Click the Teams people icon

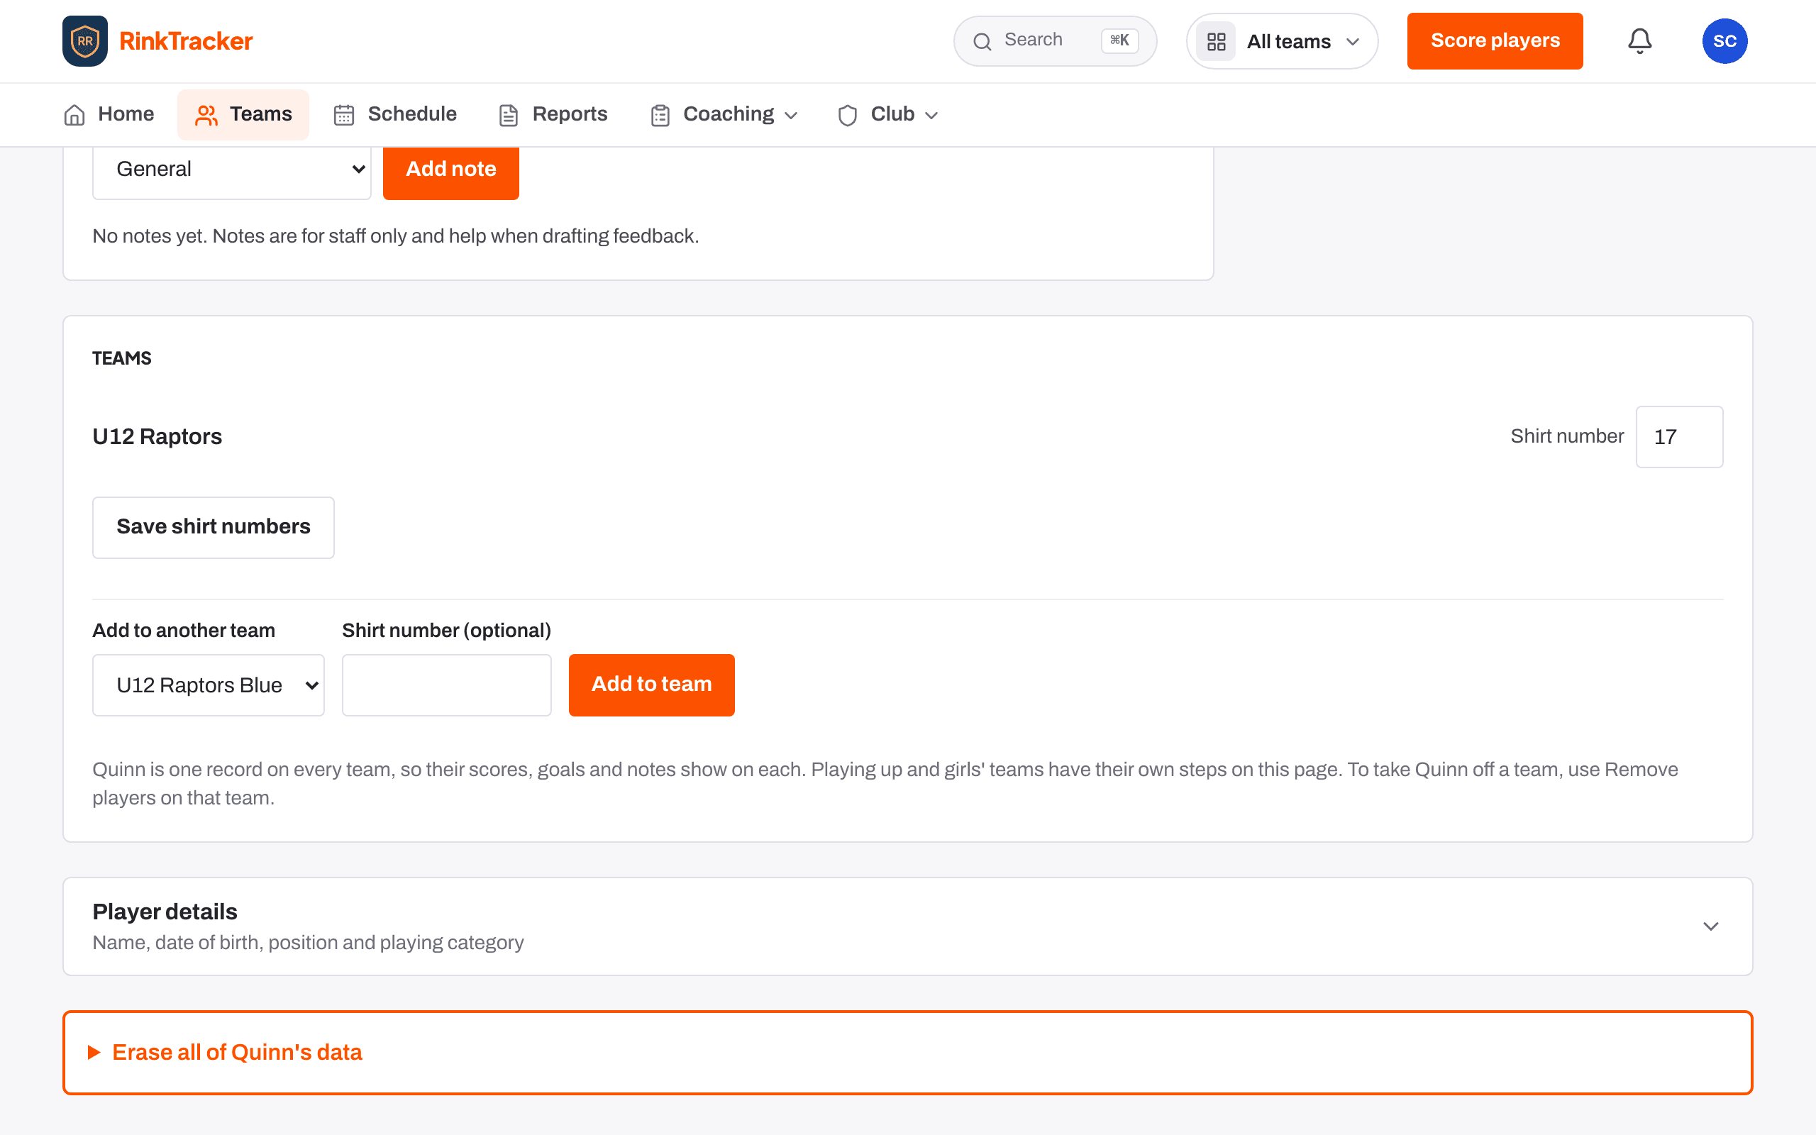[206, 115]
